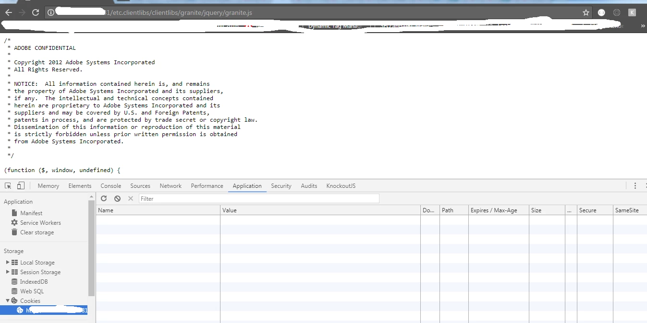Sort by the Do... domain column header
The width and height of the screenshot is (647, 323).
(x=430, y=210)
